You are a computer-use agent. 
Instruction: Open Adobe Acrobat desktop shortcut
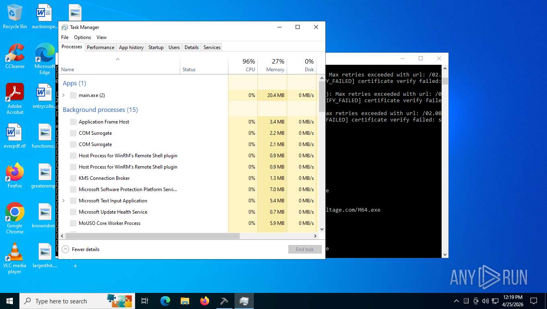(x=15, y=99)
